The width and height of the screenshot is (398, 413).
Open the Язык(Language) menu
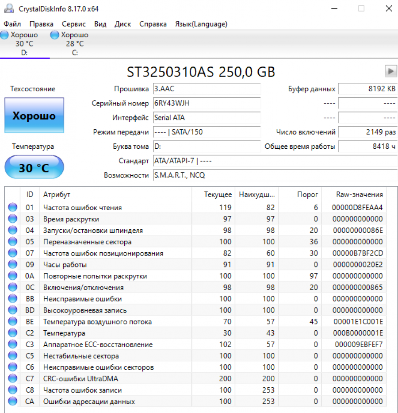tap(201, 24)
